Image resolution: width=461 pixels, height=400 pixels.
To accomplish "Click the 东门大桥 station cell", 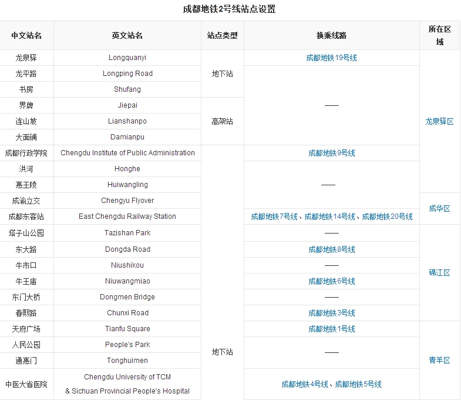I will (26, 298).
